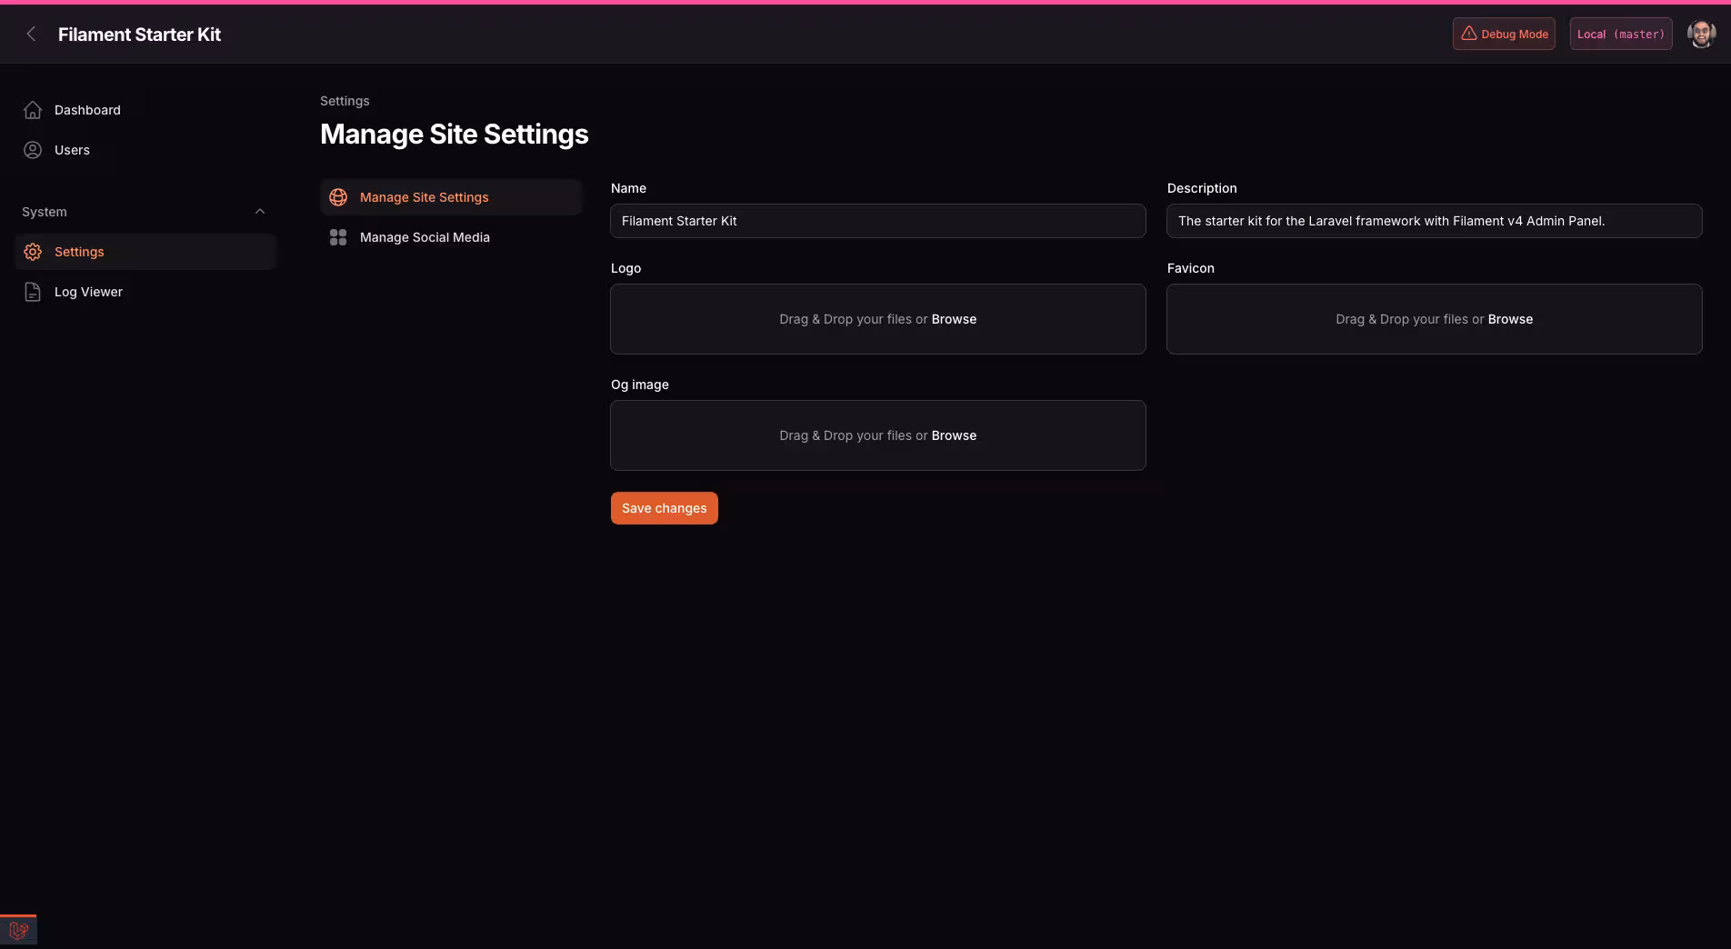The width and height of the screenshot is (1731, 949).
Task: Open Users page from the sidebar
Action: coord(145,150)
